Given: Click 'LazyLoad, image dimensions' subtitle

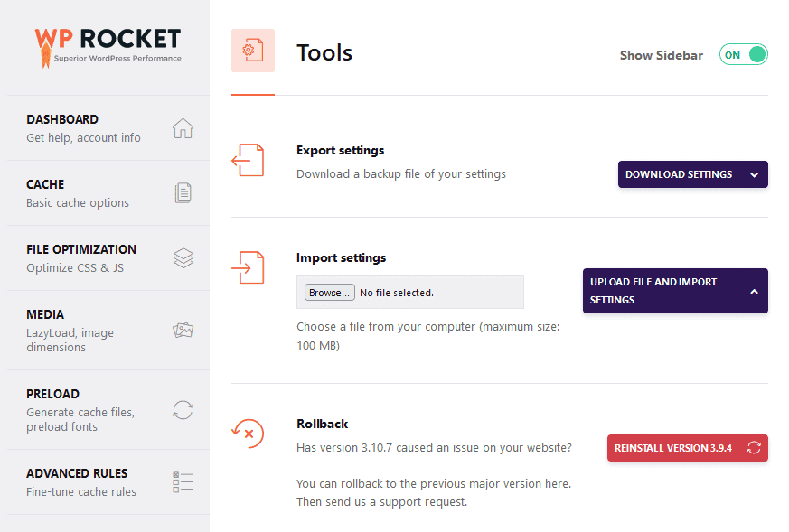Looking at the screenshot, I should 70,340.
